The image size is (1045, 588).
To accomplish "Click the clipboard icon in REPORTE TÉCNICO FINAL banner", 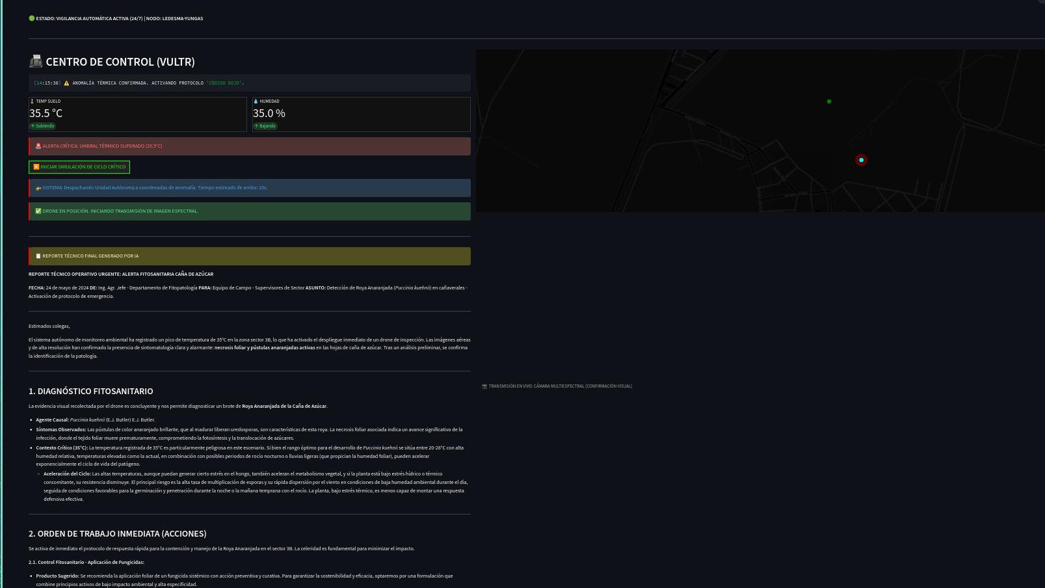I will tap(38, 256).
